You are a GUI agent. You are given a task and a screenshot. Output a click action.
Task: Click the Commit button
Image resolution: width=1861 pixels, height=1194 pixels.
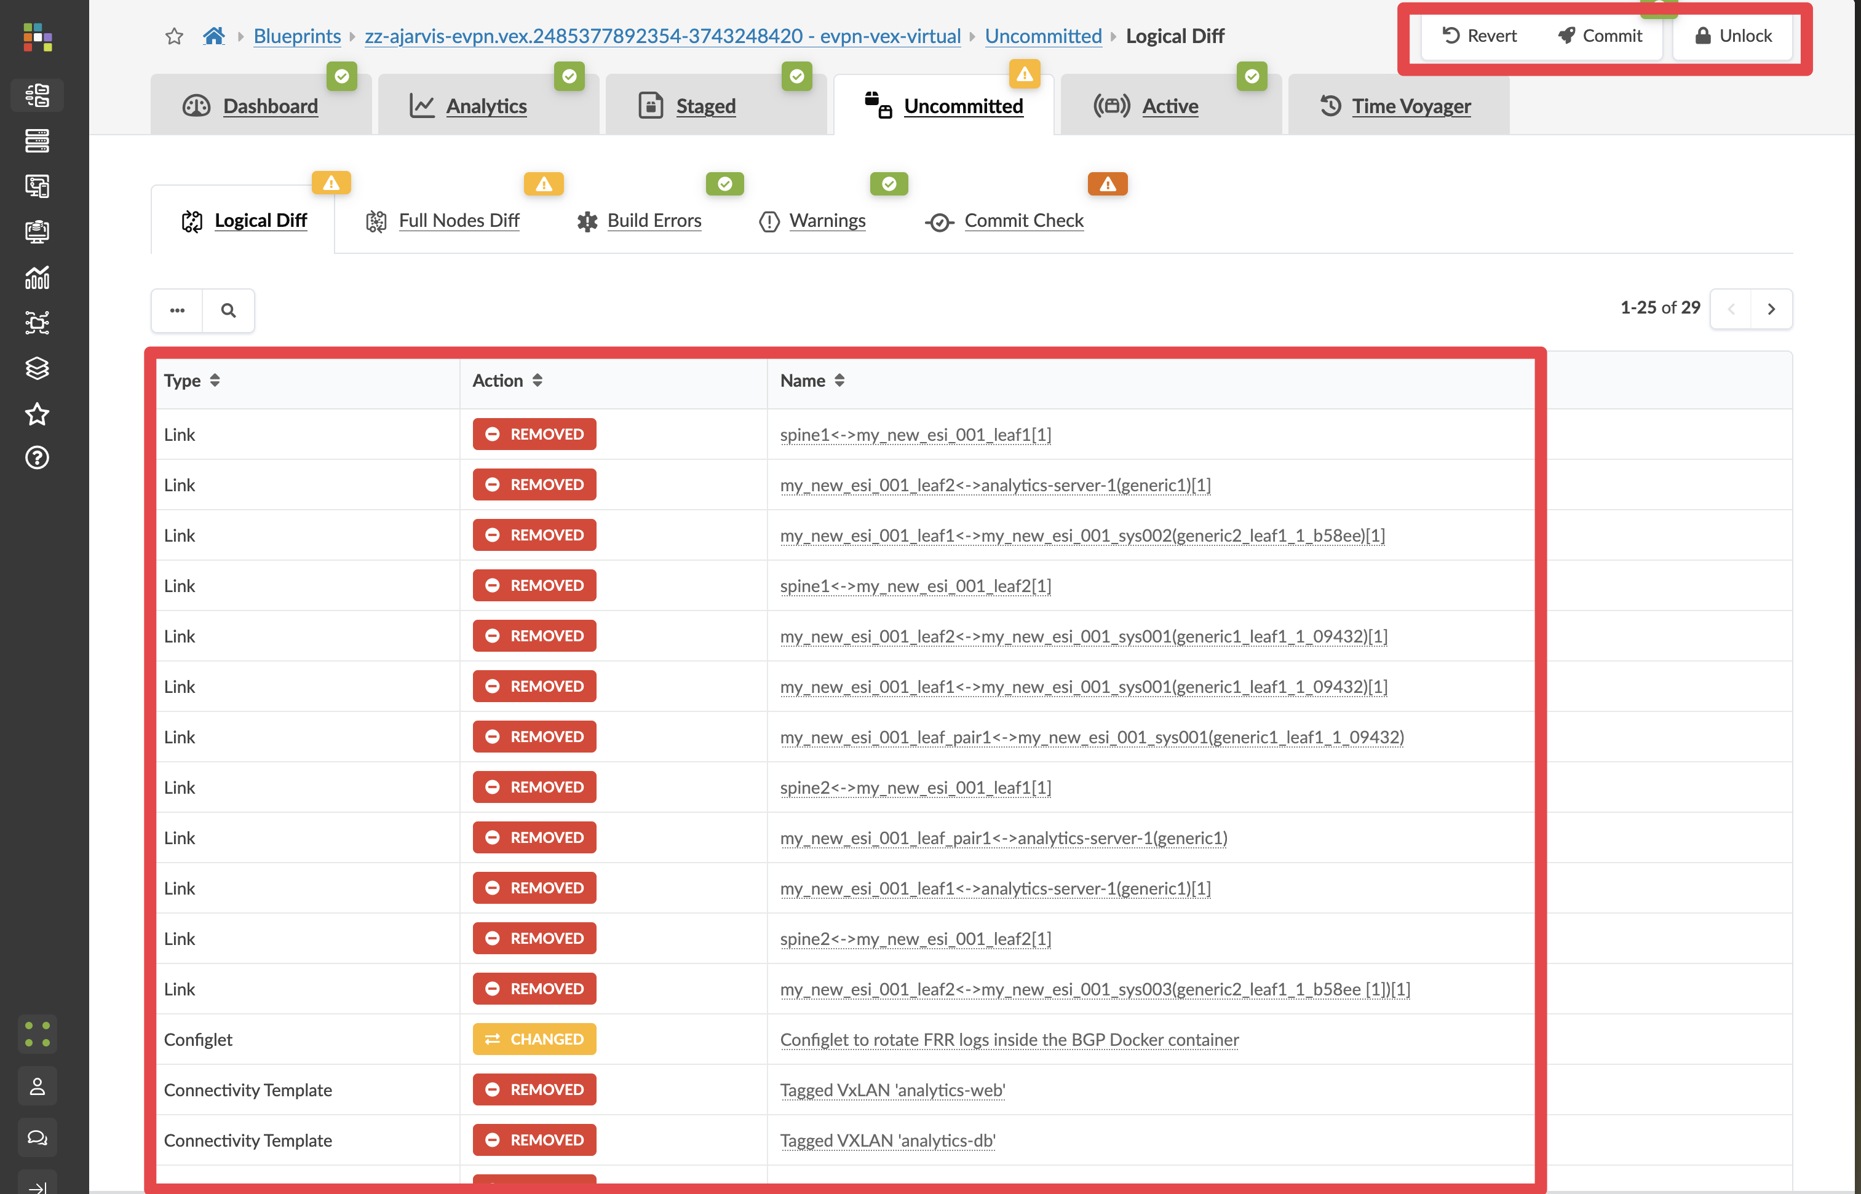pyautogui.click(x=1600, y=36)
